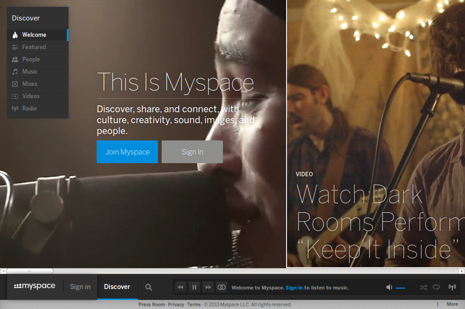Image resolution: width=465 pixels, height=309 pixels.
Task: Select People in the Discover menu
Action: [38, 60]
